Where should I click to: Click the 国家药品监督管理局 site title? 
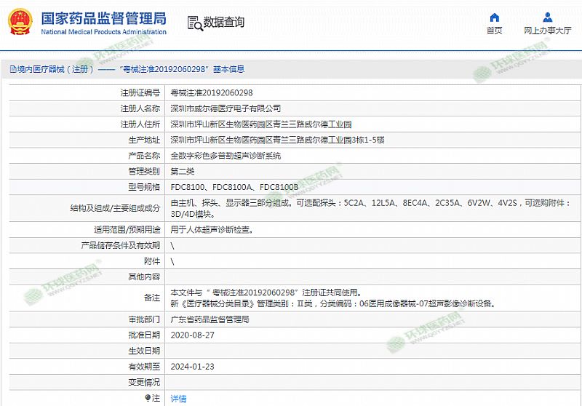[103, 17]
